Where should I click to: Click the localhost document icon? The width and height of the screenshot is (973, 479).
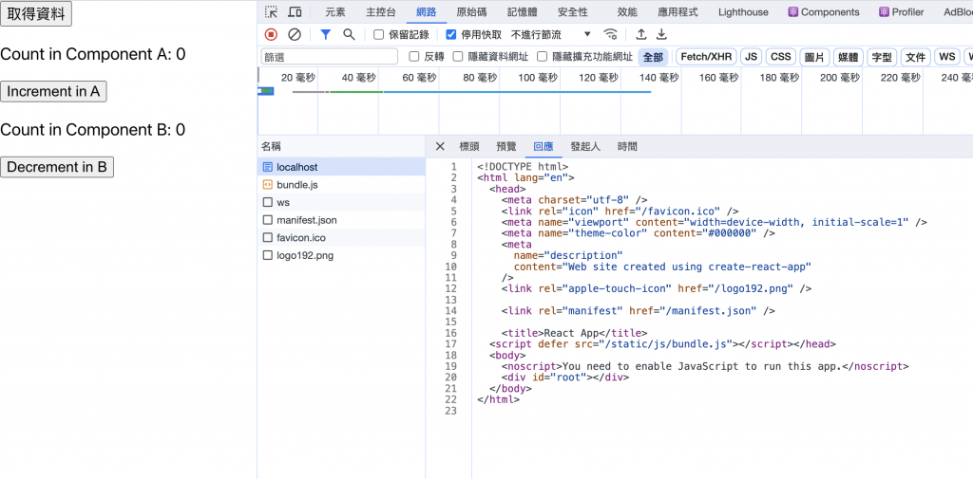(267, 167)
